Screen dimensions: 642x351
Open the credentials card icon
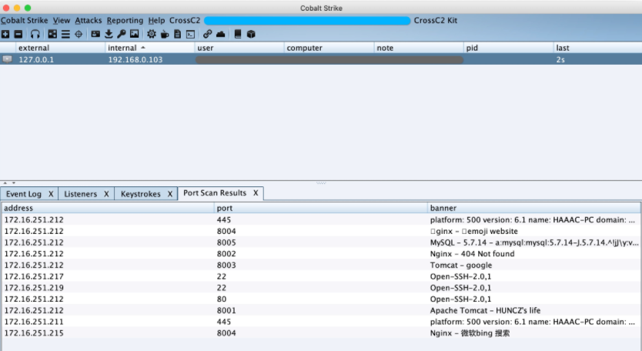point(95,34)
